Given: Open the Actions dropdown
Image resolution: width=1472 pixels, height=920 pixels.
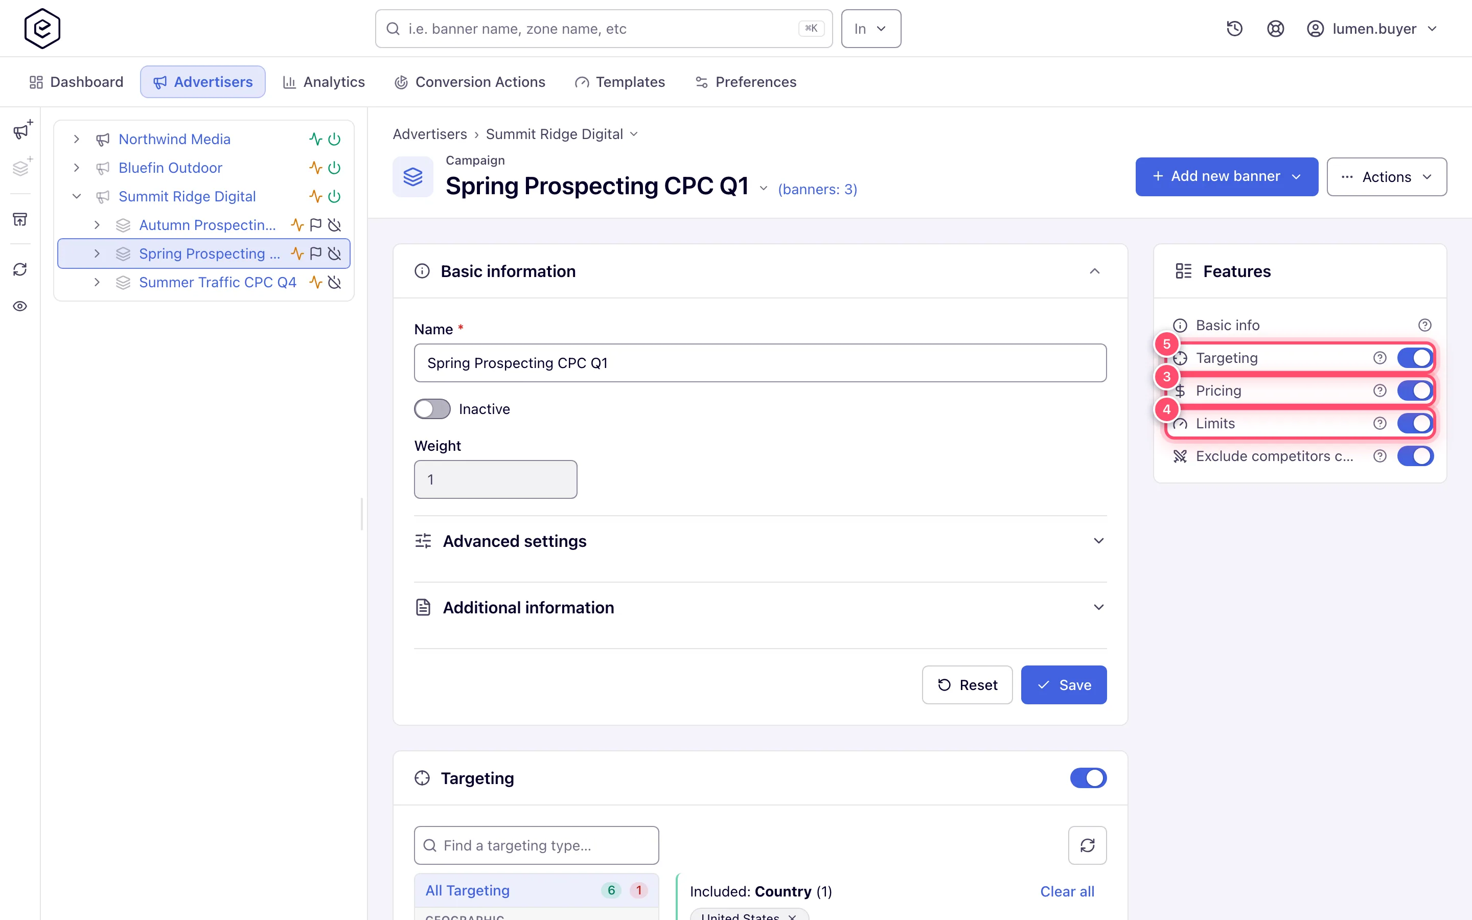Looking at the screenshot, I should click(x=1386, y=177).
